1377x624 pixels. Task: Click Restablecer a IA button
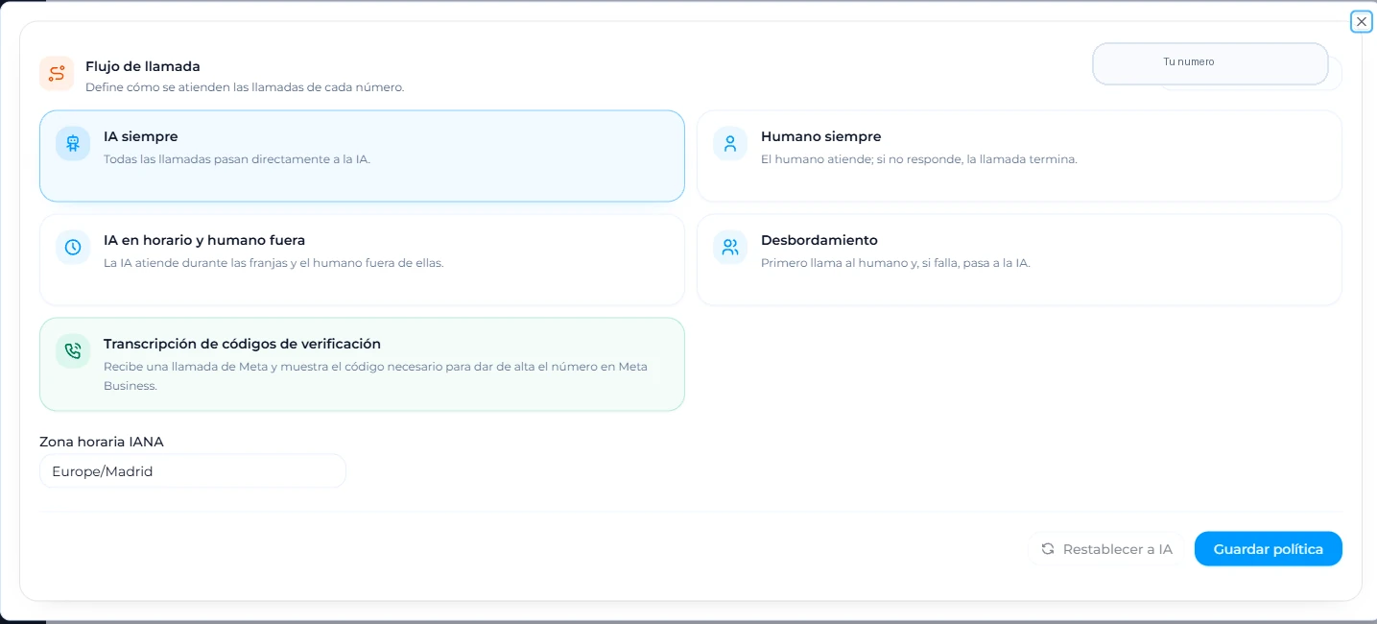[x=1106, y=549]
